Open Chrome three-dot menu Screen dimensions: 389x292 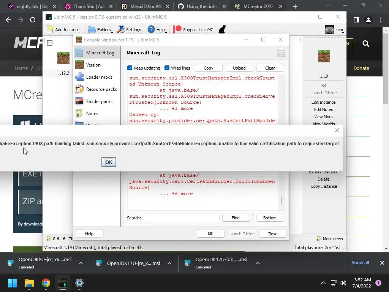[x=381, y=20]
